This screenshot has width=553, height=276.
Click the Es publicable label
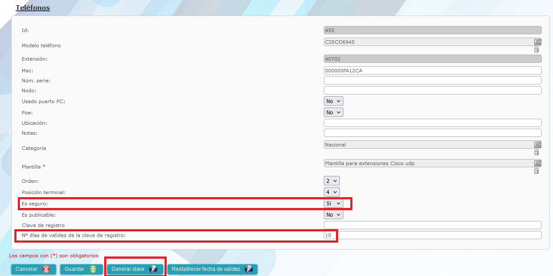(39, 214)
